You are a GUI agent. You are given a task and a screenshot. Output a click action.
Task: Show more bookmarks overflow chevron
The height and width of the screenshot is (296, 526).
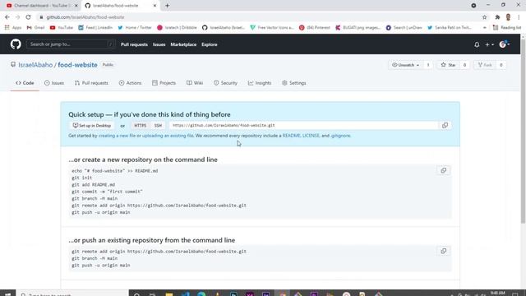tap(484, 27)
